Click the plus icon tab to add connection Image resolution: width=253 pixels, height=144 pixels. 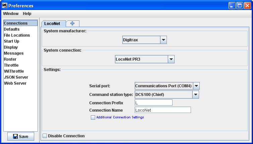click(72, 23)
